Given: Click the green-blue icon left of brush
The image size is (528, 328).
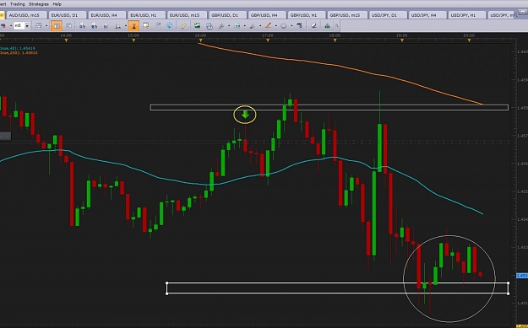Looking at the screenshot, I should pyautogui.click(x=237, y=25).
